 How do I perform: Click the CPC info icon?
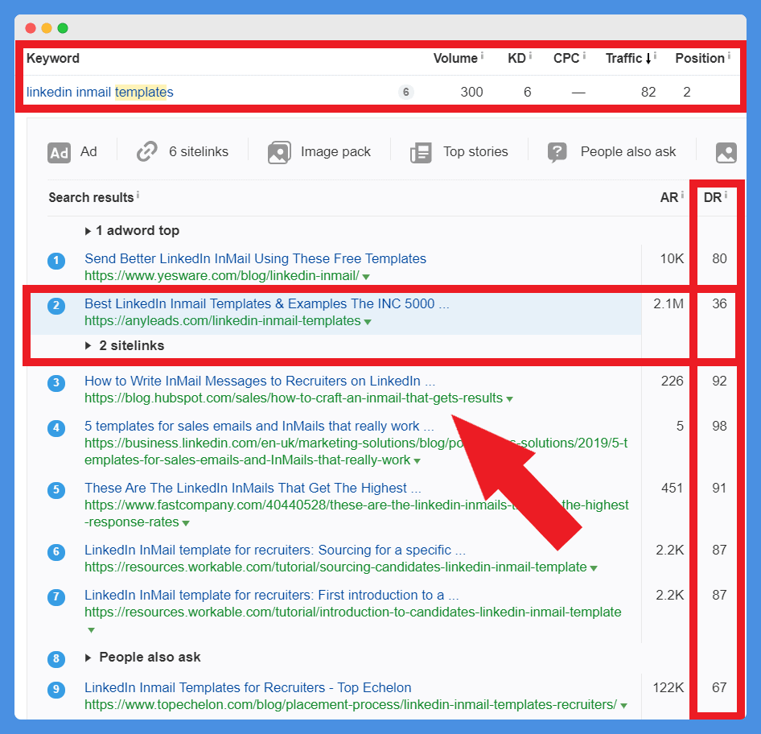pyautogui.click(x=584, y=56)
